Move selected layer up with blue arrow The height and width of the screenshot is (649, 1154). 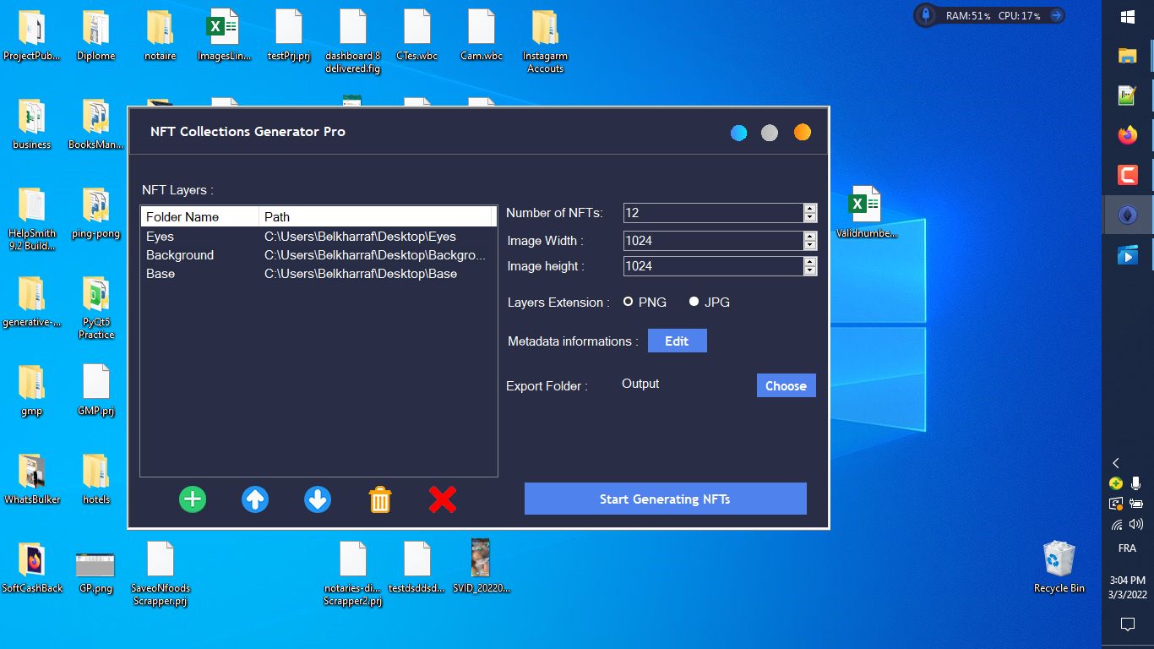coord(255,499)
